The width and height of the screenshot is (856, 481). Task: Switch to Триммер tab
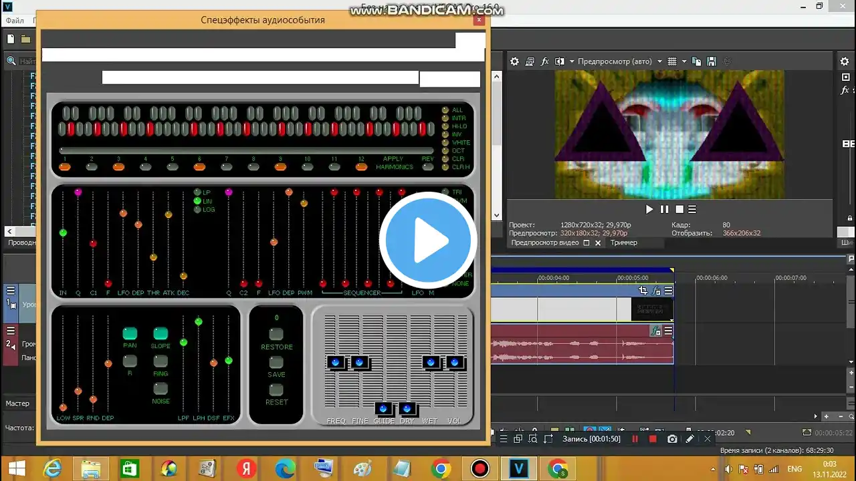[x=623, y=243]
